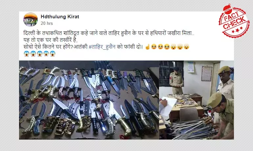Screen dimensions: 253x151
Task: Click the middle exploding head emoji
Action: tap(180, 47)
